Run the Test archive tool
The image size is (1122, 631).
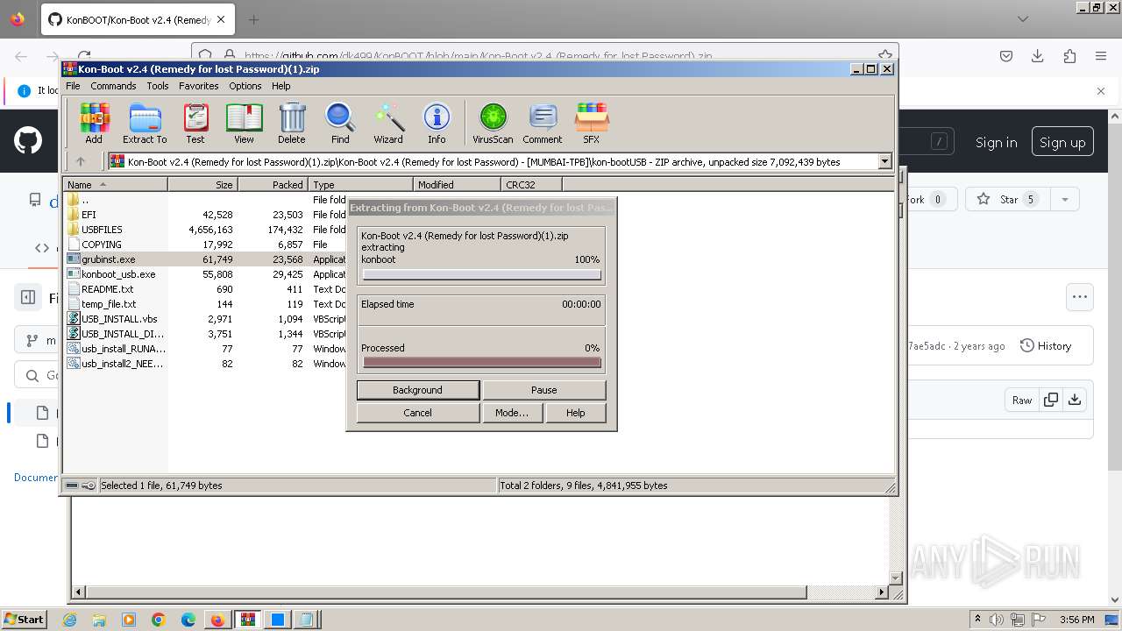coord(195,123)
